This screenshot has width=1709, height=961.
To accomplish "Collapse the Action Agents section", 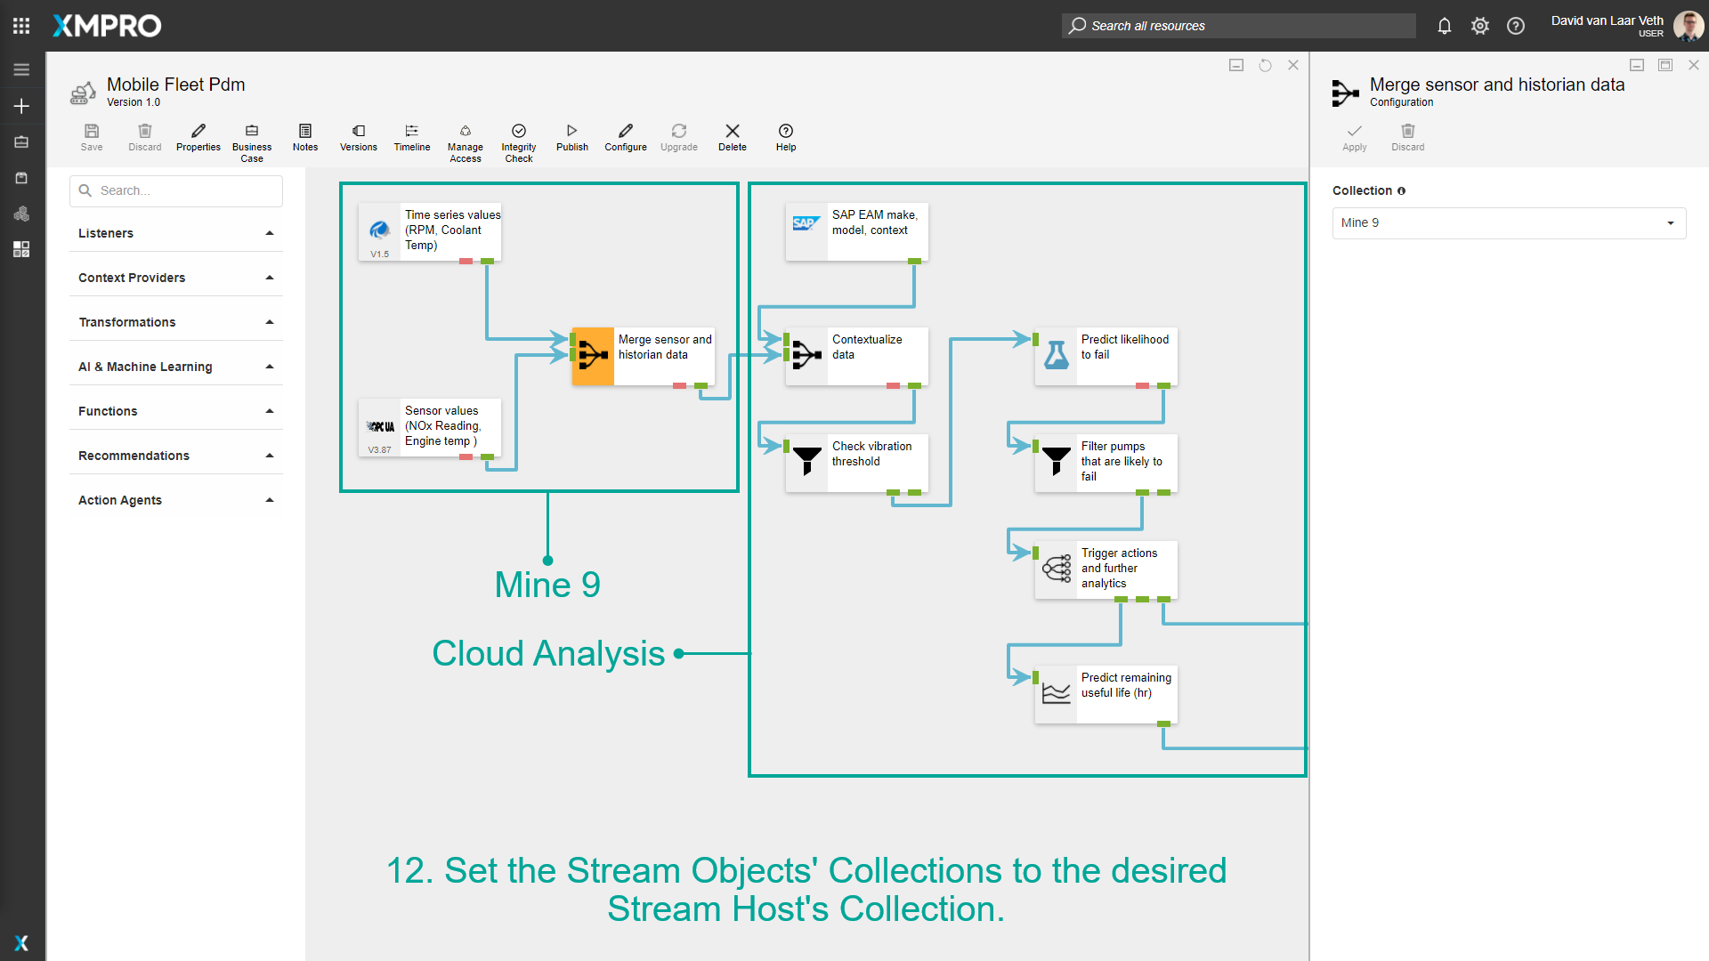I will (270, 499).
